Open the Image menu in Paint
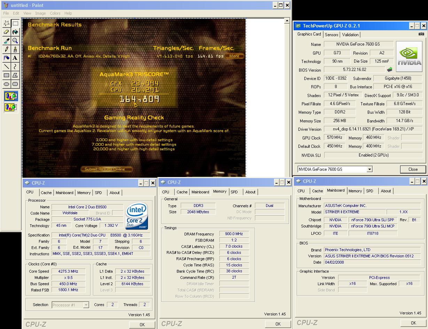 [x=40, y=13]
